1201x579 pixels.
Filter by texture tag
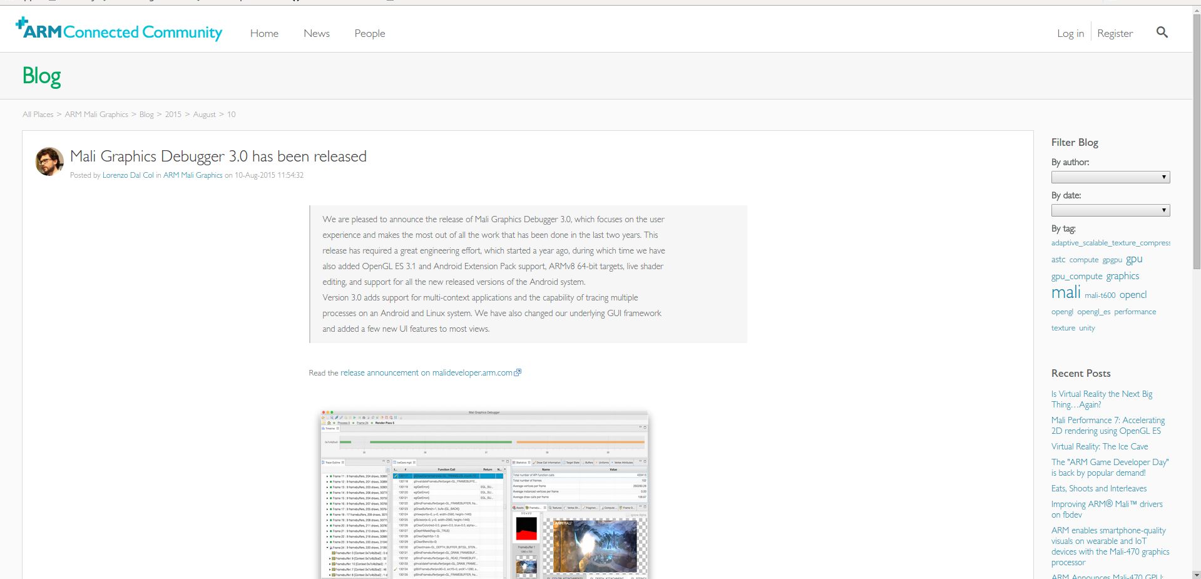click(x=1063, y=328)
